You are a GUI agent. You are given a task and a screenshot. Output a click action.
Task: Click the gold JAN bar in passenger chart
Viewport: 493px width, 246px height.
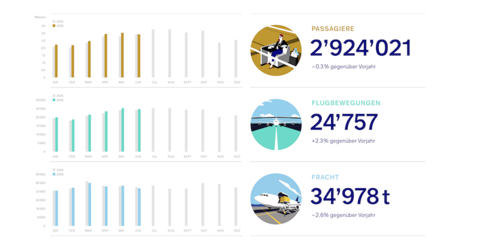point(56,61)
